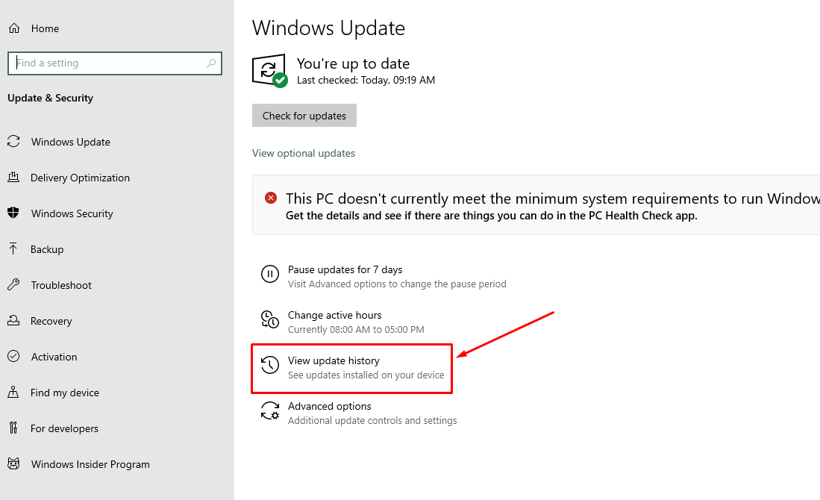Click Pause updates for 7 days

[345, 270]
